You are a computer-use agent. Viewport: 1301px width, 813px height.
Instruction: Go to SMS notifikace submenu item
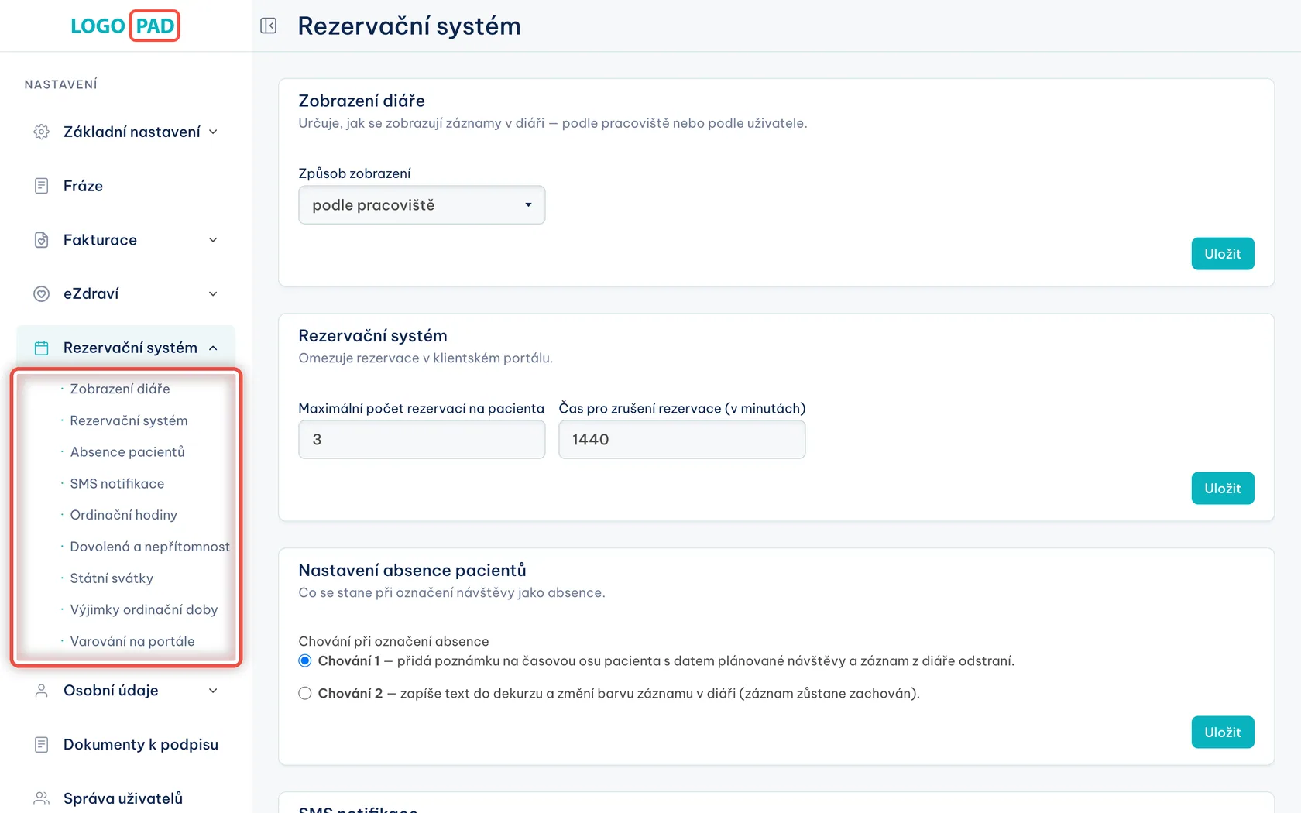coord(117,483)
